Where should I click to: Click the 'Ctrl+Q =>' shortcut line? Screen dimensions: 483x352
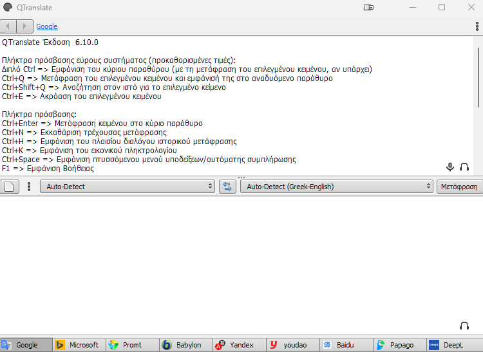pos(167,79)
